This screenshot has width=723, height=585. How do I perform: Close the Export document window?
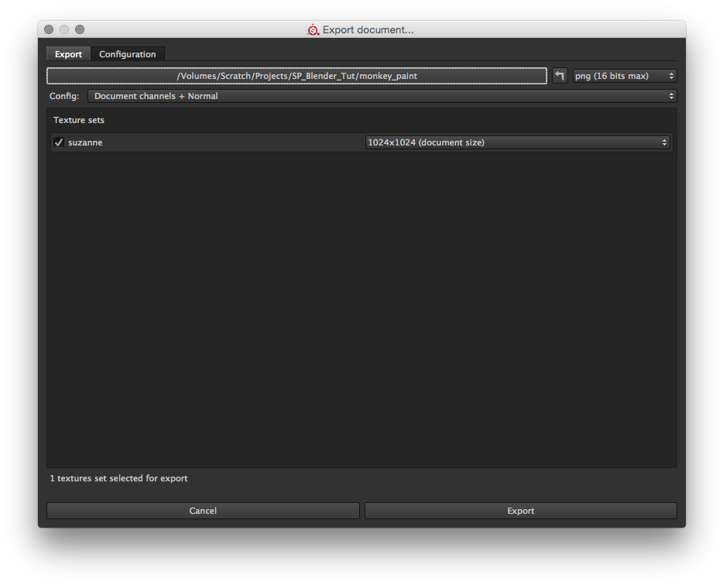click(49, 29)
